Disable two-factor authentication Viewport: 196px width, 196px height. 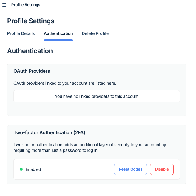click(x=162, y=169)
